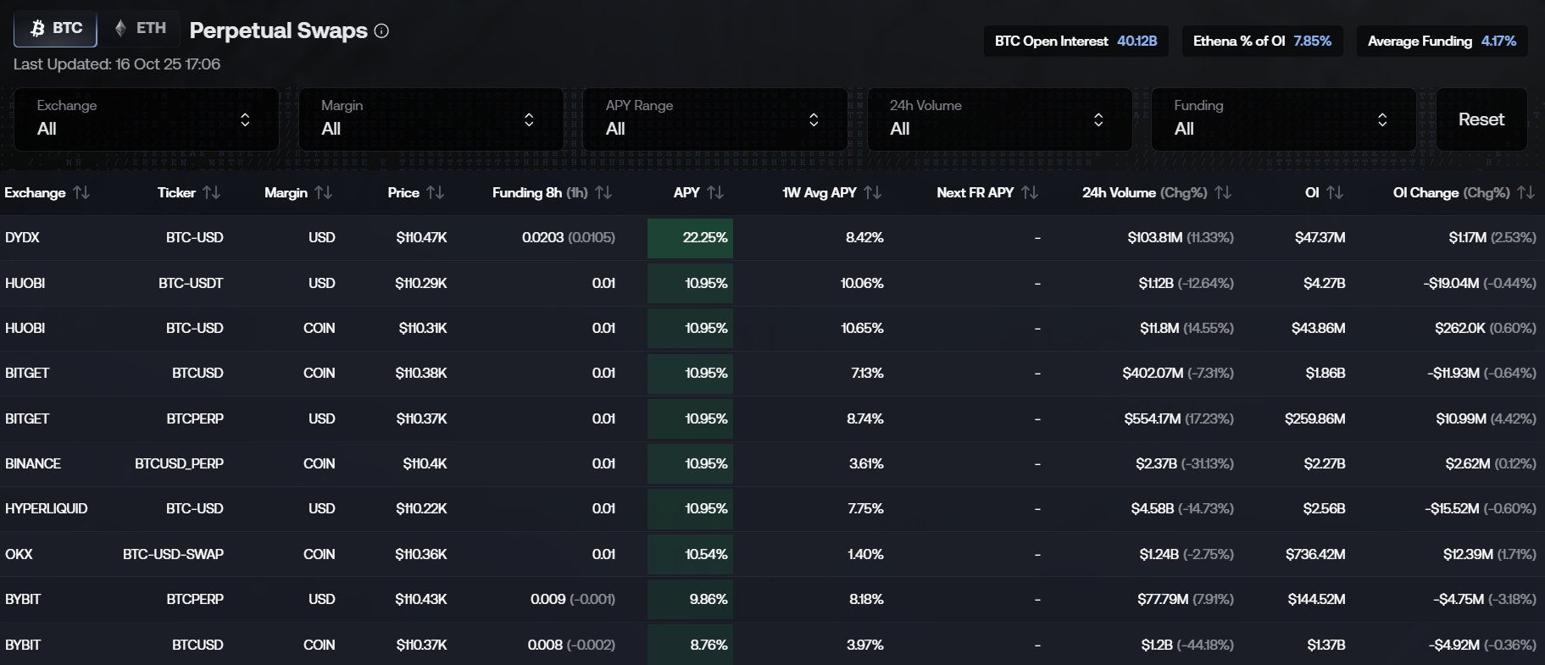Screen dimensions: 1545x665
Task: Click the Margin column sort icon
Action: pyautogui.click(x=324, y=193)
